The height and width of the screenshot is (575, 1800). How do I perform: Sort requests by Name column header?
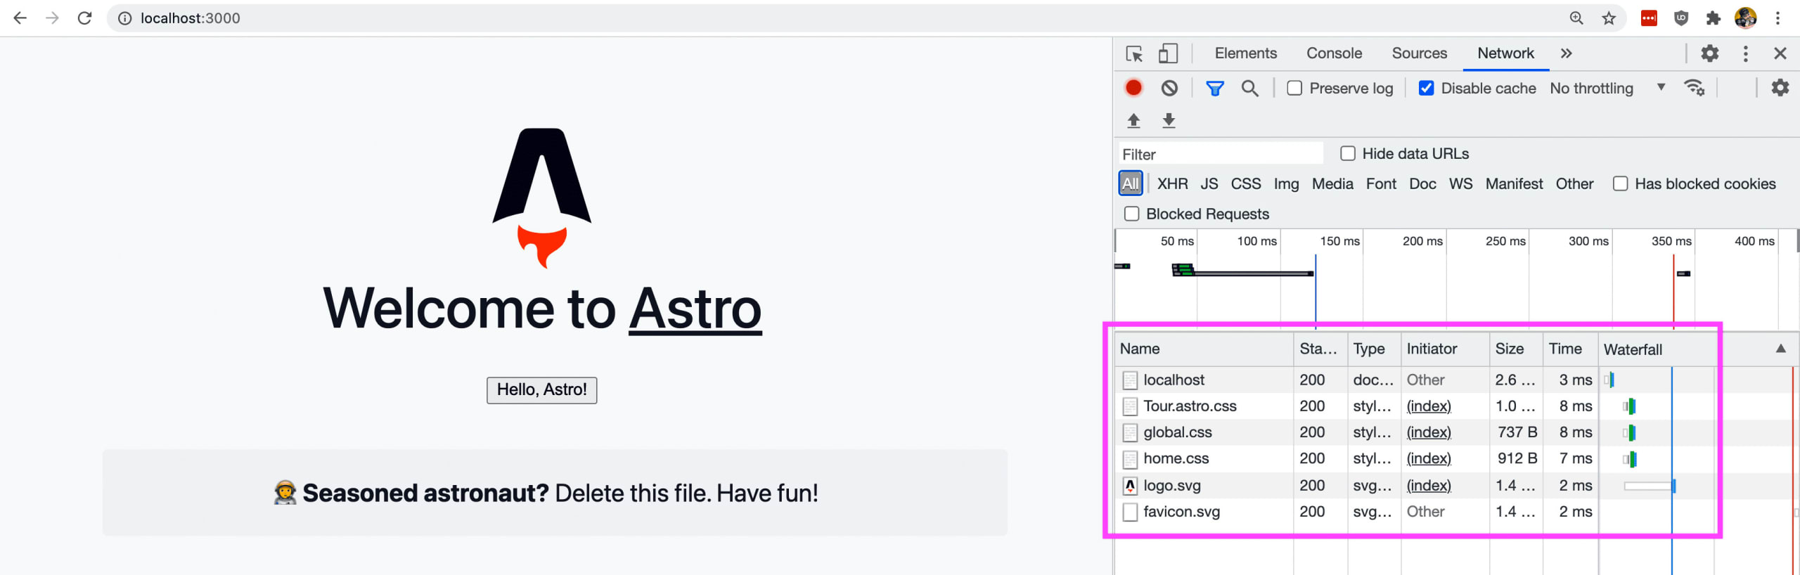(1204, 349)
